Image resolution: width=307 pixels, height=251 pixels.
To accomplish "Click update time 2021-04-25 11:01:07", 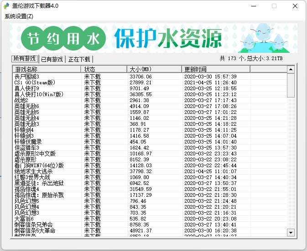I will click(210, 171).
